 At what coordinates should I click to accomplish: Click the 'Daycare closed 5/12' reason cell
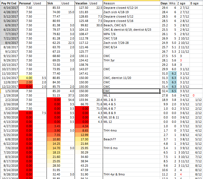[x=131, y=16]
